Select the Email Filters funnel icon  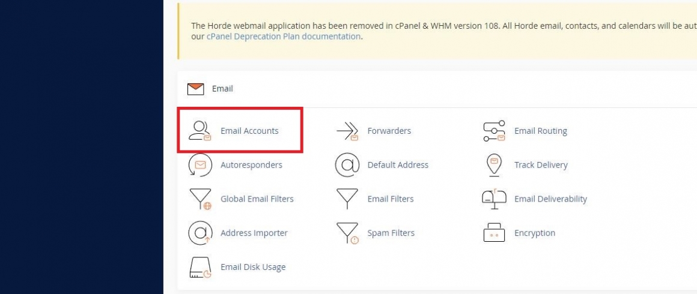coord(347,199)
